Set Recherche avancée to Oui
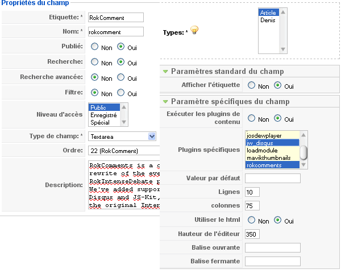Image resolution: width=341 pixels, height=273 pixels. pos(120,77)
